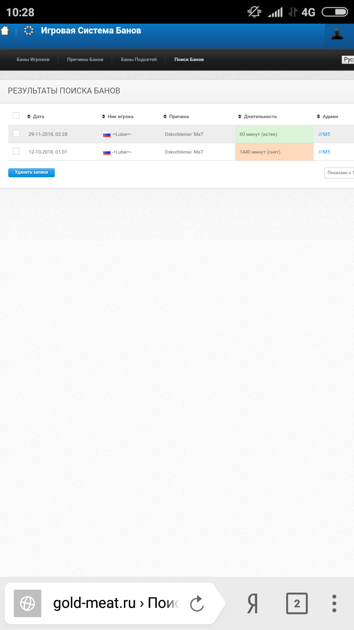Click nickname -=Luber=- in second row
354x630 pixels.
(x=122, y=152)
